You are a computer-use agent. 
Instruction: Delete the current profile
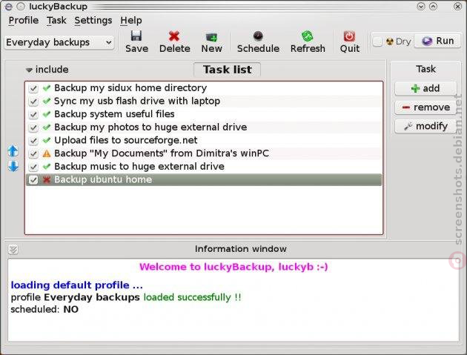[174, 42]
